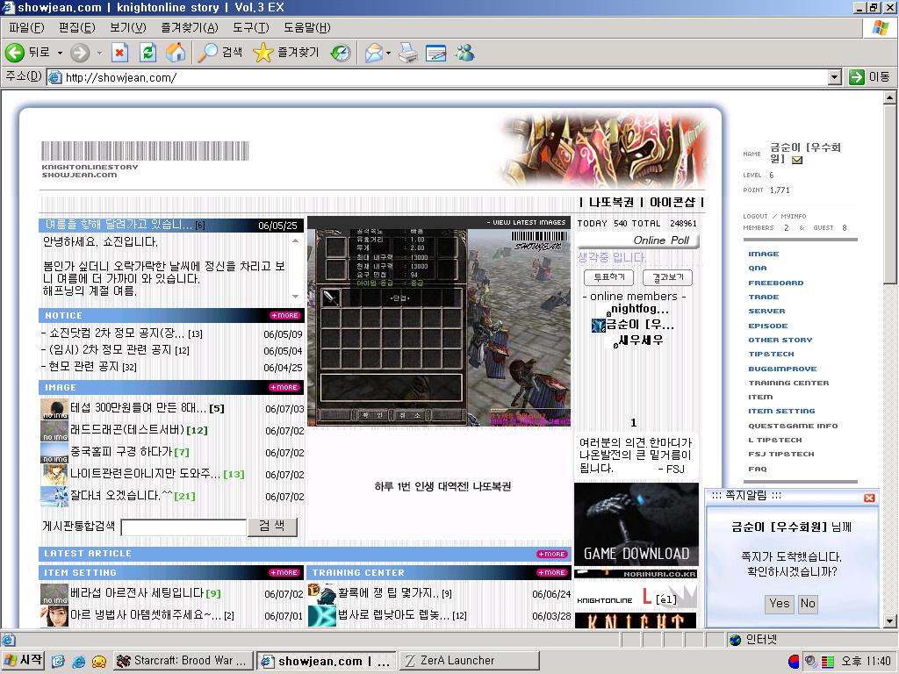Click the 이동 Go button
Viewport: 899px width, 674px height.
(870, 77)
